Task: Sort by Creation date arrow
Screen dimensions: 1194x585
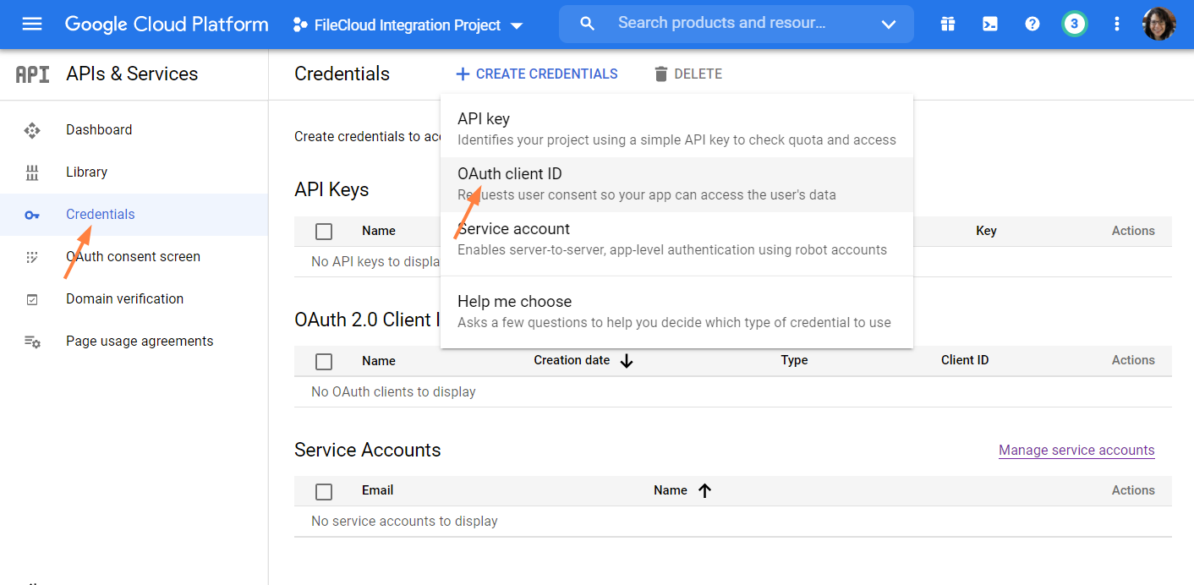Action: point(627,361)
